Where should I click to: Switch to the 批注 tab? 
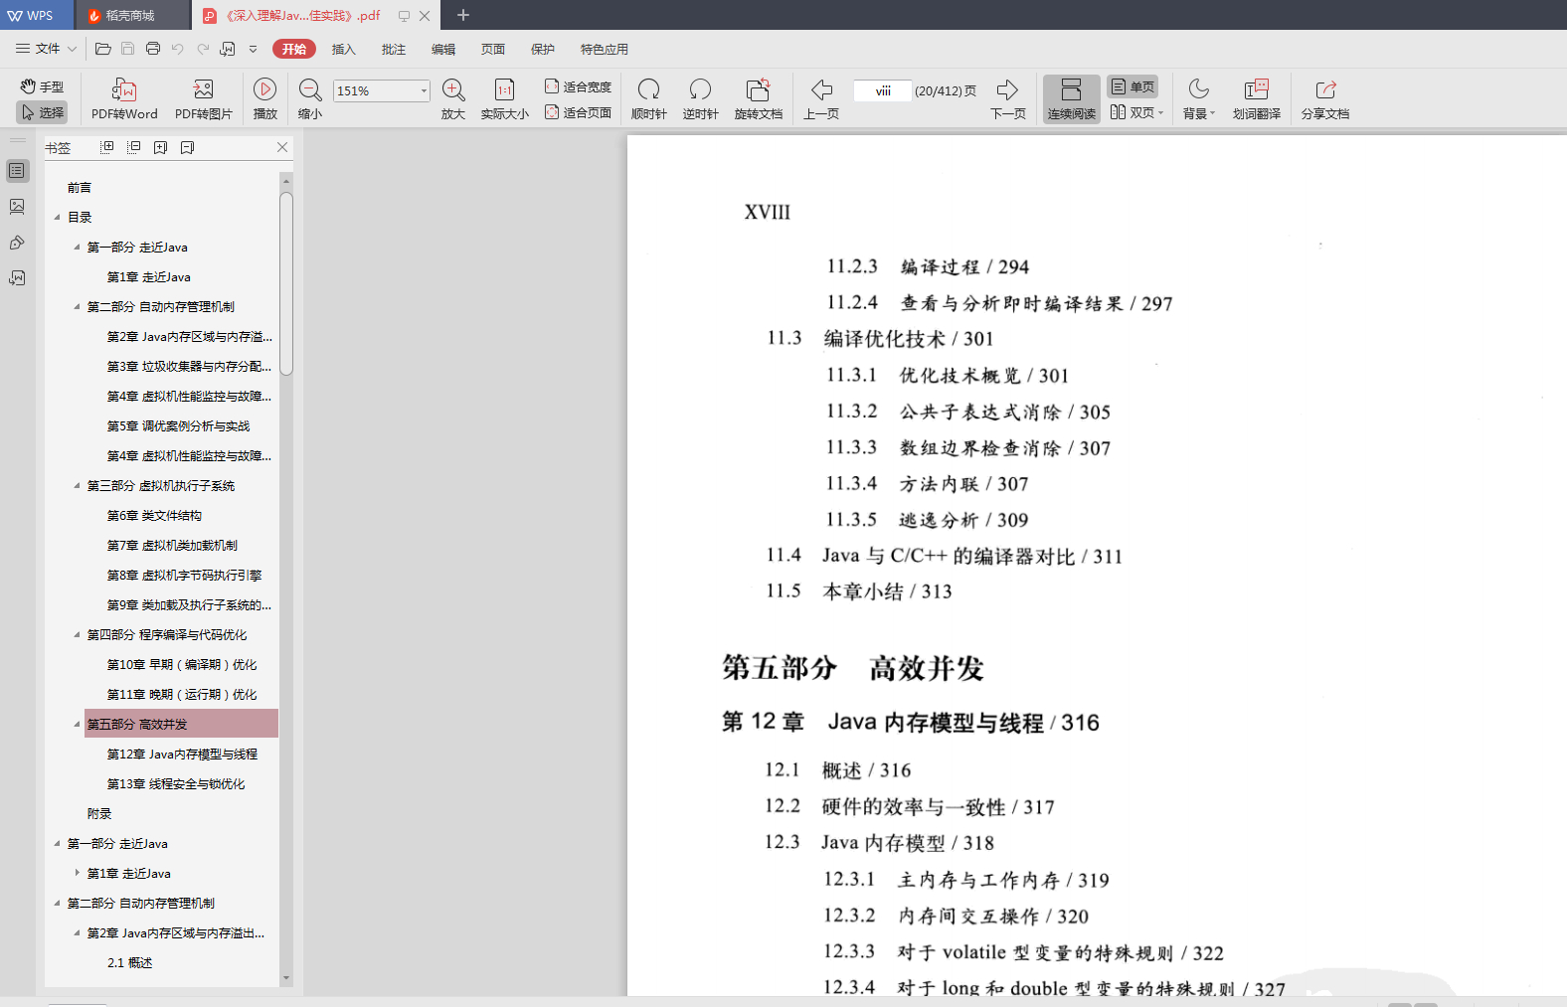[394, 49]
